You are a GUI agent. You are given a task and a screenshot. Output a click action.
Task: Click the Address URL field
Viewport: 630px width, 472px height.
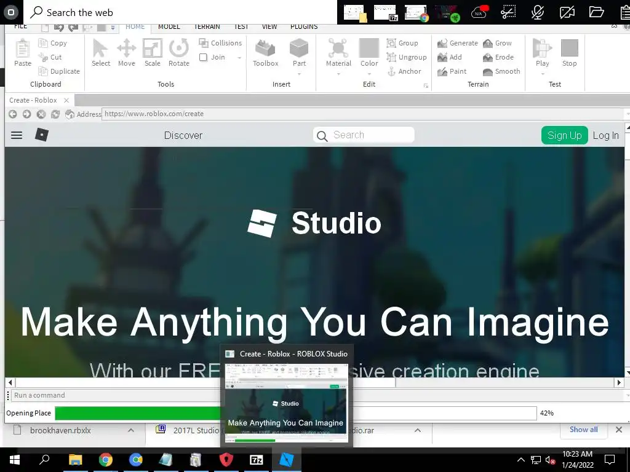(363, 114)
